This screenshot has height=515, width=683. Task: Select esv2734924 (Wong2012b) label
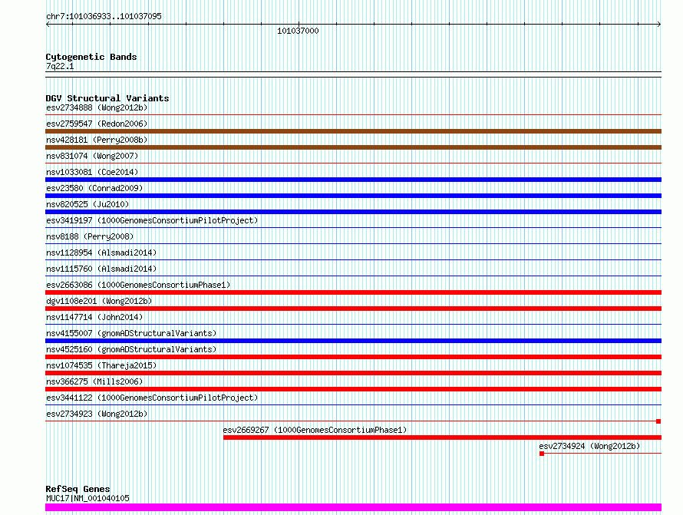[589, 446]
